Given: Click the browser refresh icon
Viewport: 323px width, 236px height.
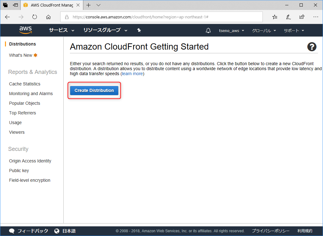Looking at the screenshot, I should tap(35, 17).
